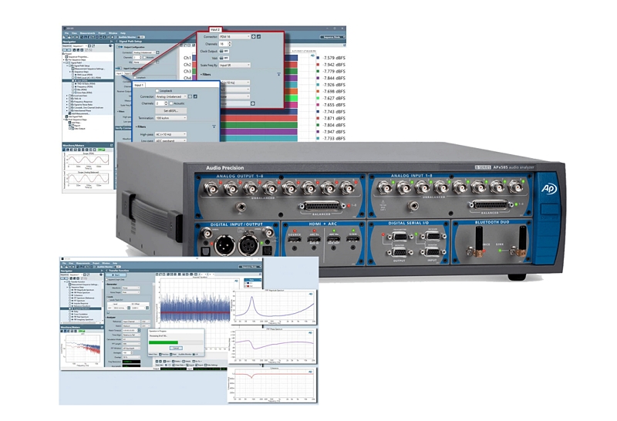Toggle the Ch1 checkbox in the Data legend

tap(245, 283)
